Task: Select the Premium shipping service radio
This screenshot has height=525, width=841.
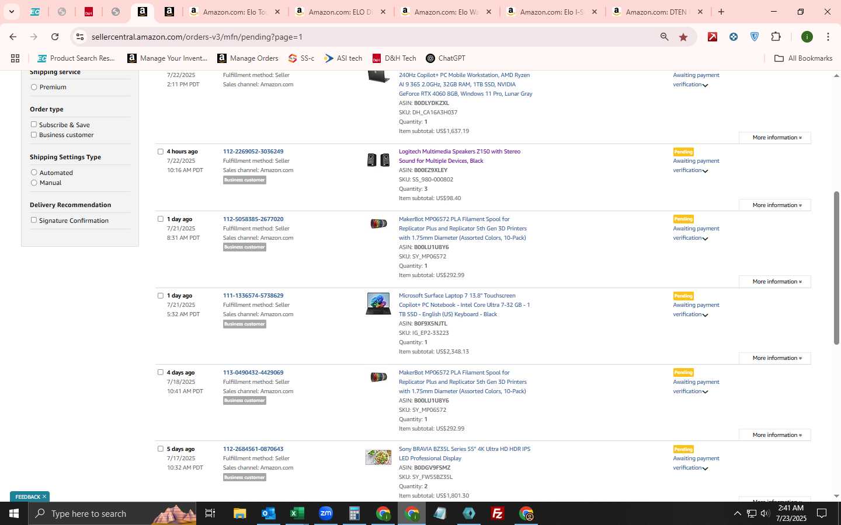Action: point(34,87)
